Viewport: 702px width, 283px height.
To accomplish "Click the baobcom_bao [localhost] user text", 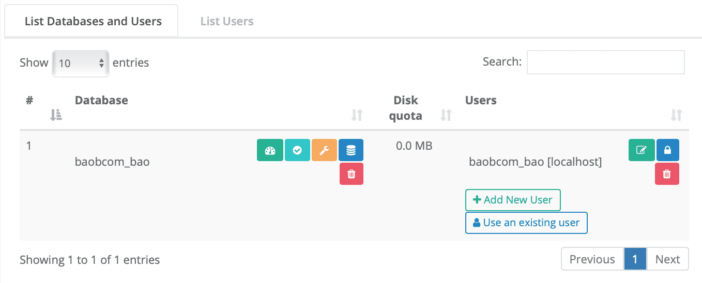I will pos(536,162).
